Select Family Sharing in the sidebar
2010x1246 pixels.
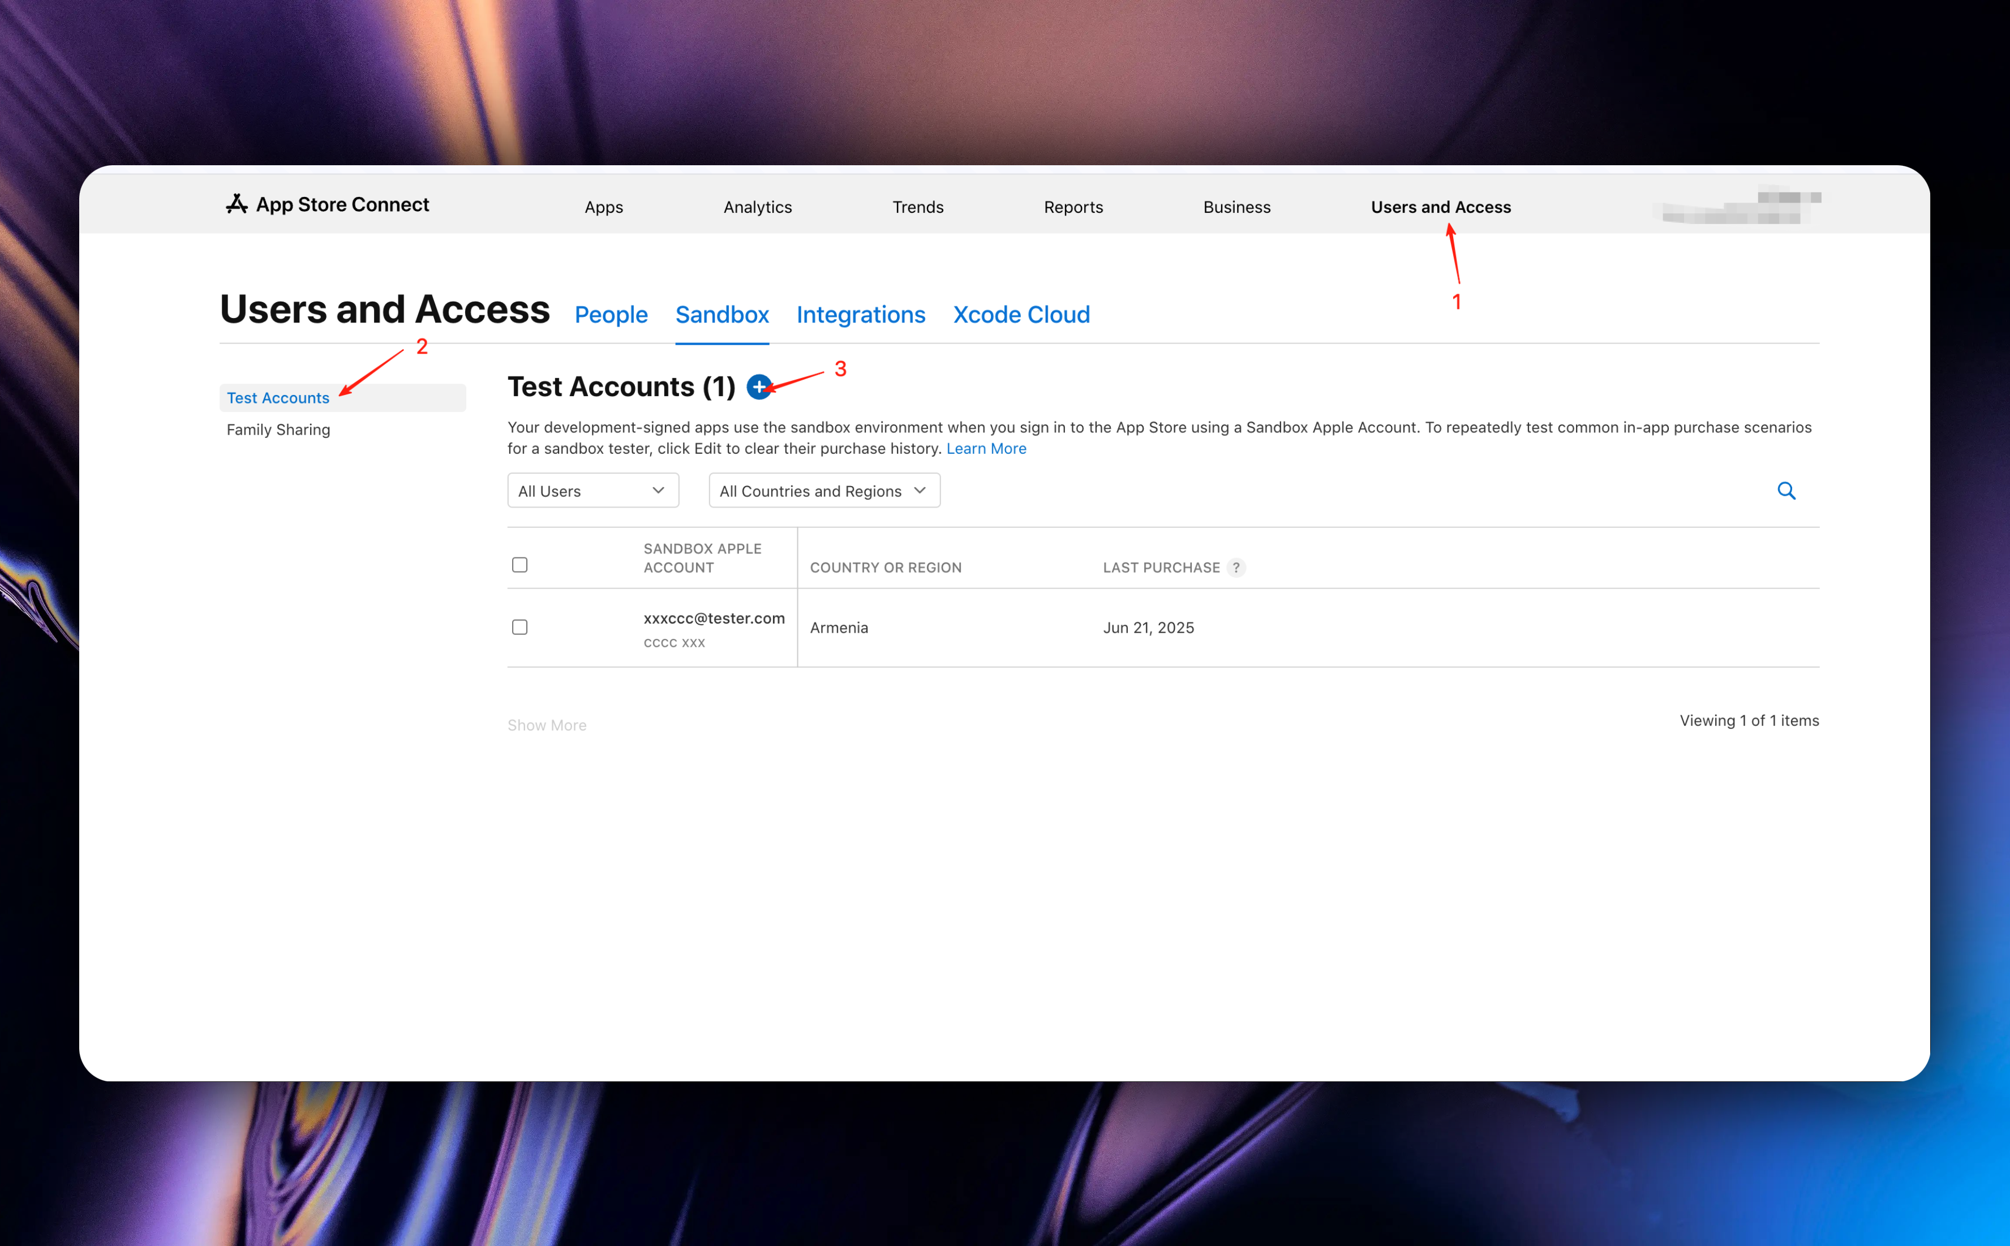click(x=278, y=429)
